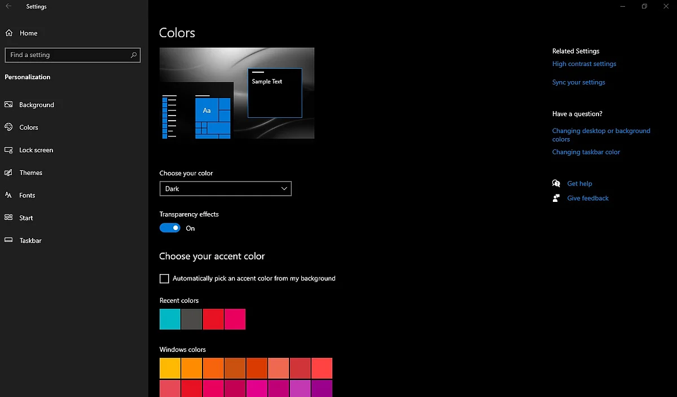Viewport: 677px width, 397px height.
Task: Open the Fonts settings page
Action: click(x=26, y=195)
